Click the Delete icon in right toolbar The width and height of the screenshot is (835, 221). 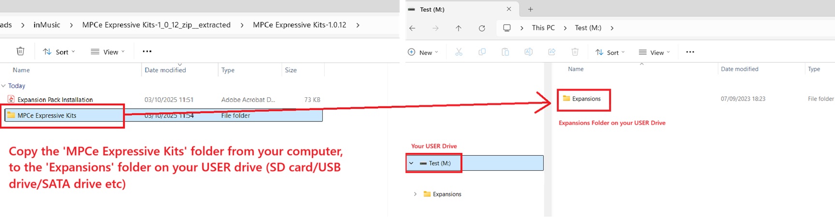tap(575, 52)
